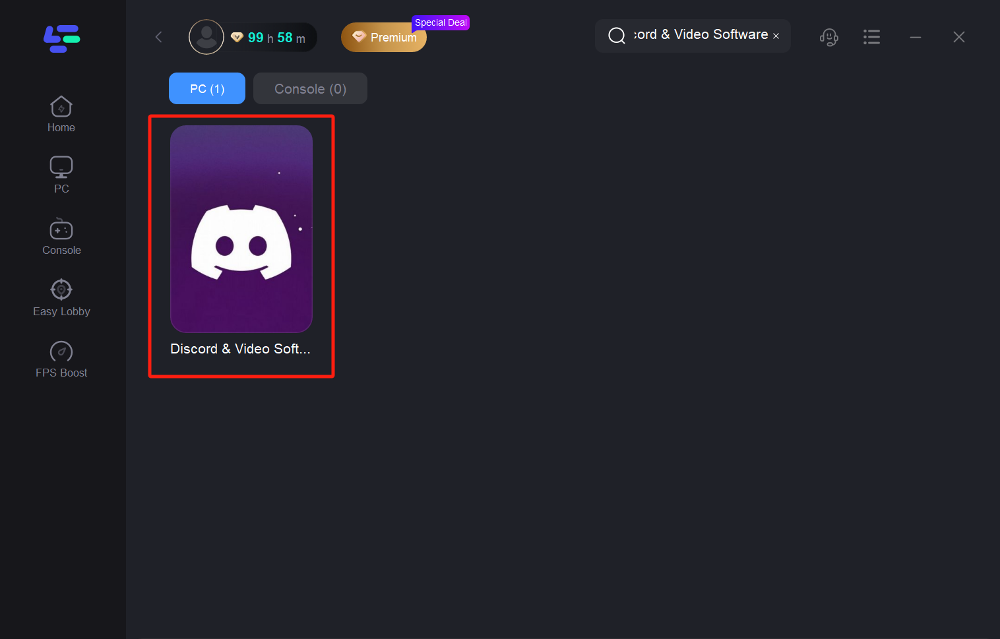The image size is (1000, 639).
Task: Click the Premium button
Action: (x=384, y=38)
